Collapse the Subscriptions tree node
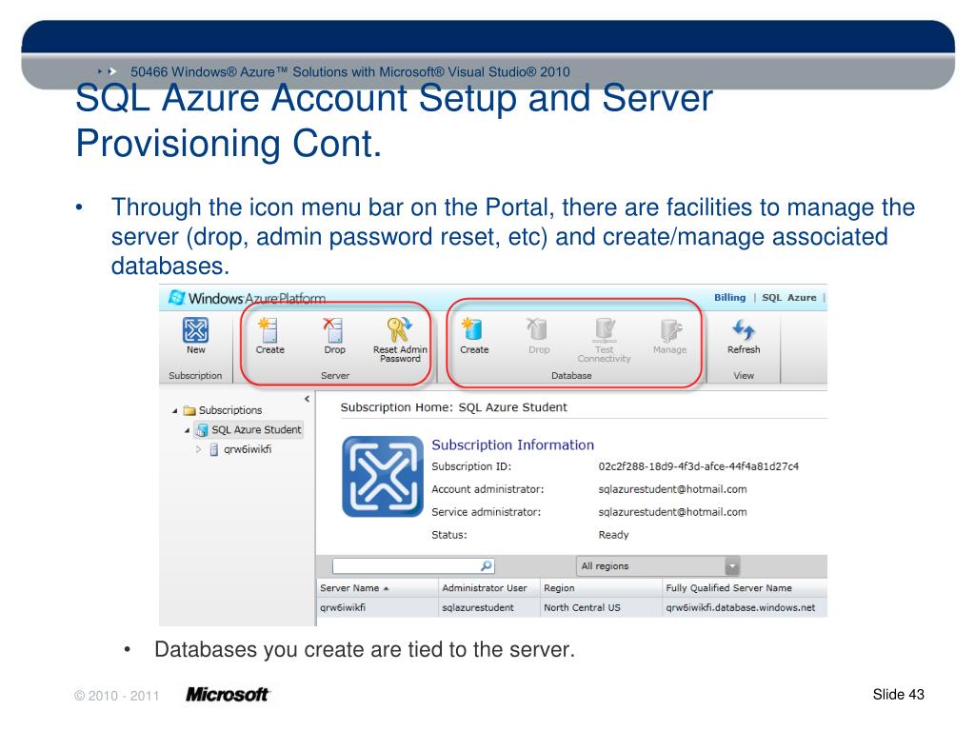 (175, 411)
